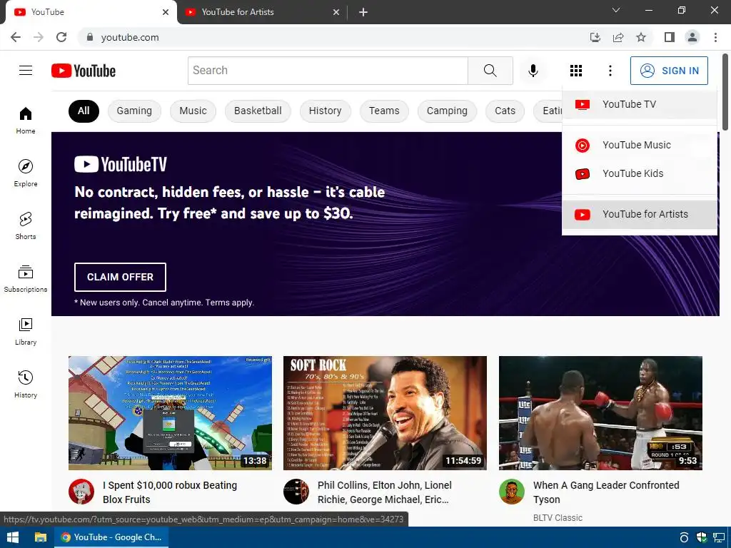Click the share page icon

click(618, 37)
